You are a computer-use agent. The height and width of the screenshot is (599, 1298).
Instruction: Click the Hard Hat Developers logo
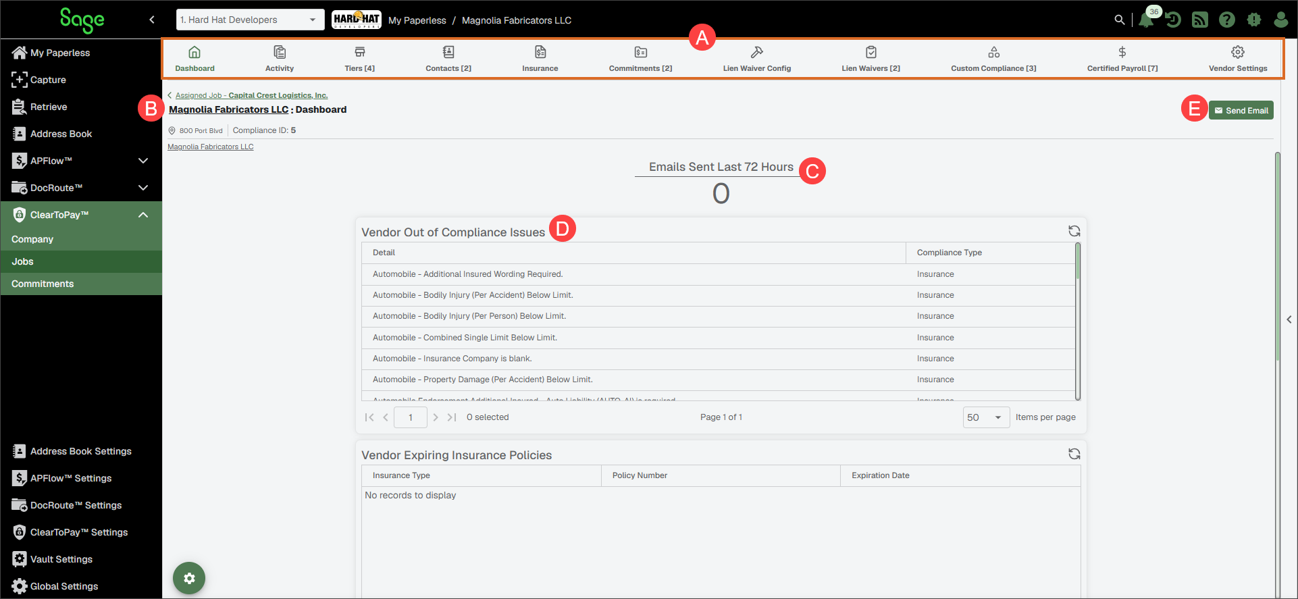357,20
